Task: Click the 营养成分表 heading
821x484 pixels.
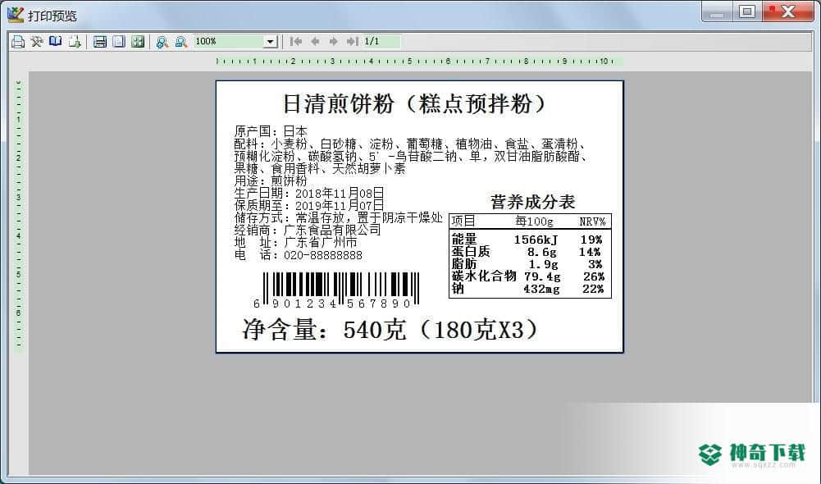Action: [532, 202]
